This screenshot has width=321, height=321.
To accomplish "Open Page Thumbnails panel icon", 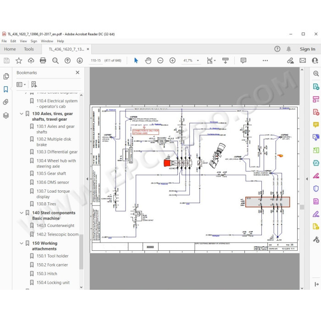I will (x=6, y=76).
